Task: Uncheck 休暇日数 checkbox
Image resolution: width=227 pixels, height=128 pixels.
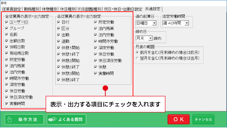Action: (x=7, y=47)
